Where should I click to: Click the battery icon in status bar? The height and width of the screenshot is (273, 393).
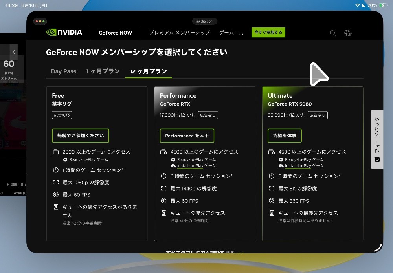383,5
